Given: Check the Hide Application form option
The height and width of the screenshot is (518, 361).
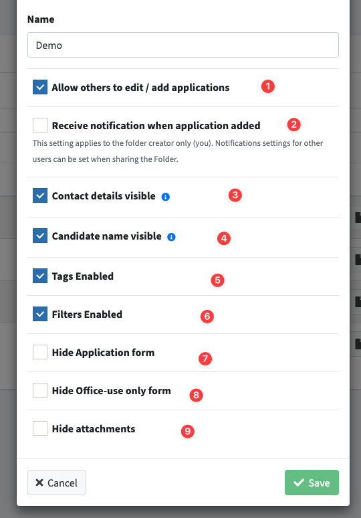Looking at the screenshot, I should pyautogui.click(x=40, y=352).
